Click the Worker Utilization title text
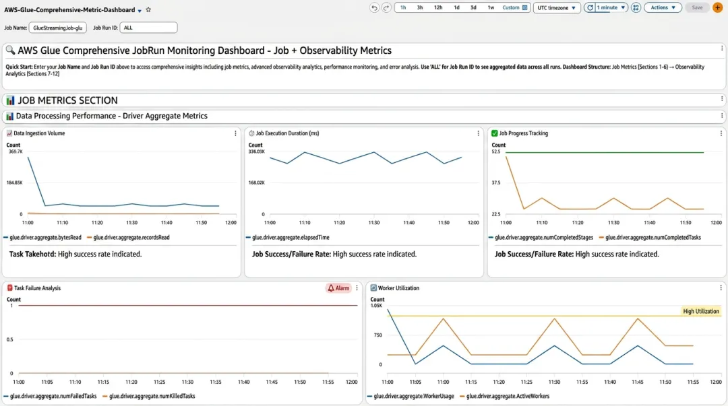 tap(398, 288)
